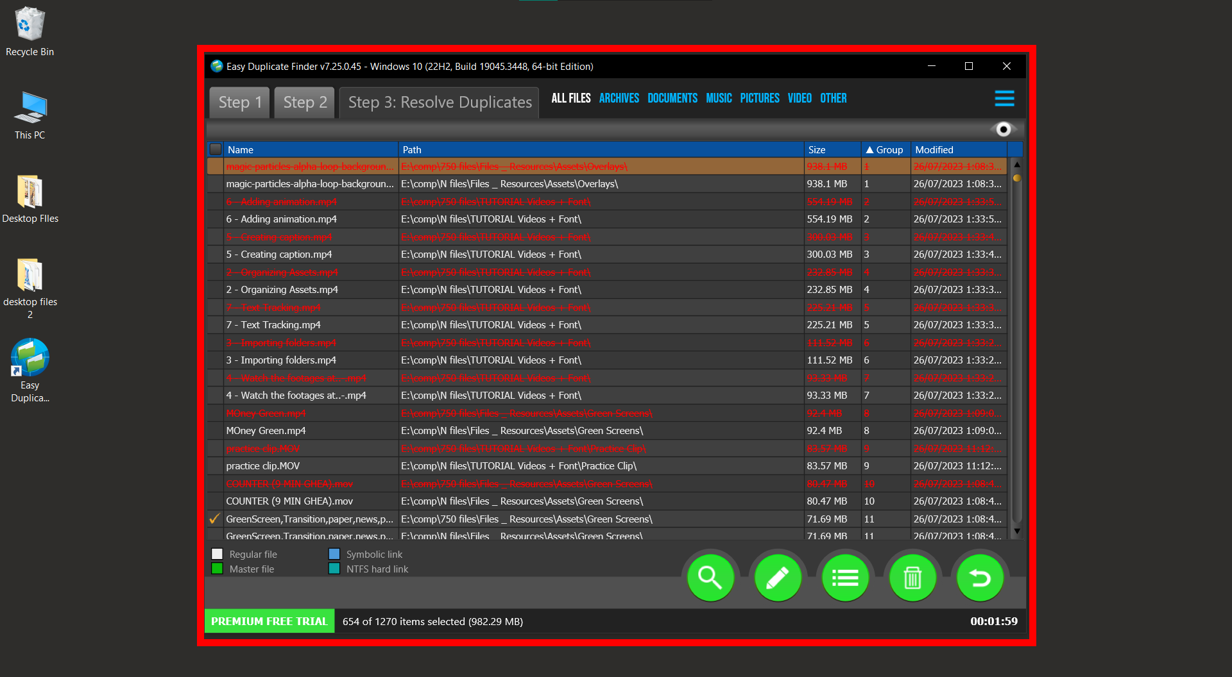
Task: Click the trash delete icon
Action: tap(912, 577)
